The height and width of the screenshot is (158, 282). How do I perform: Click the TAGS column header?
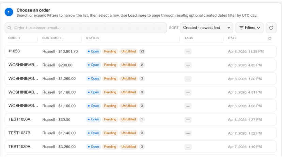[x=189, y=38]
